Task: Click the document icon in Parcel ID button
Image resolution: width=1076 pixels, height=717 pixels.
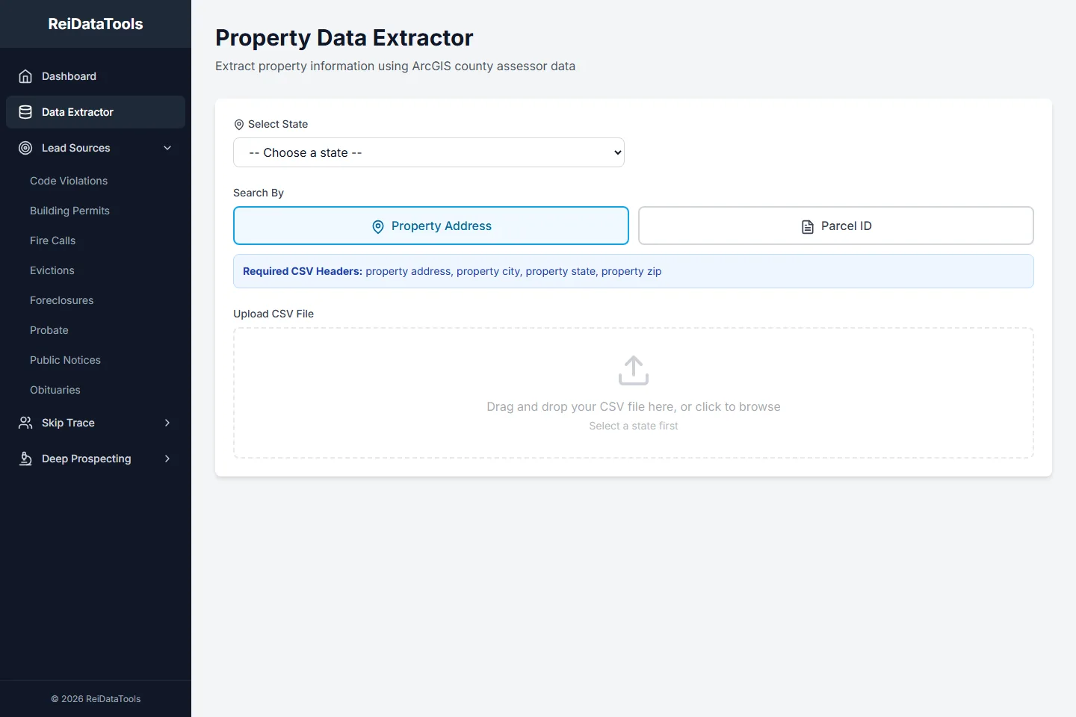Action: pos(808,226)
